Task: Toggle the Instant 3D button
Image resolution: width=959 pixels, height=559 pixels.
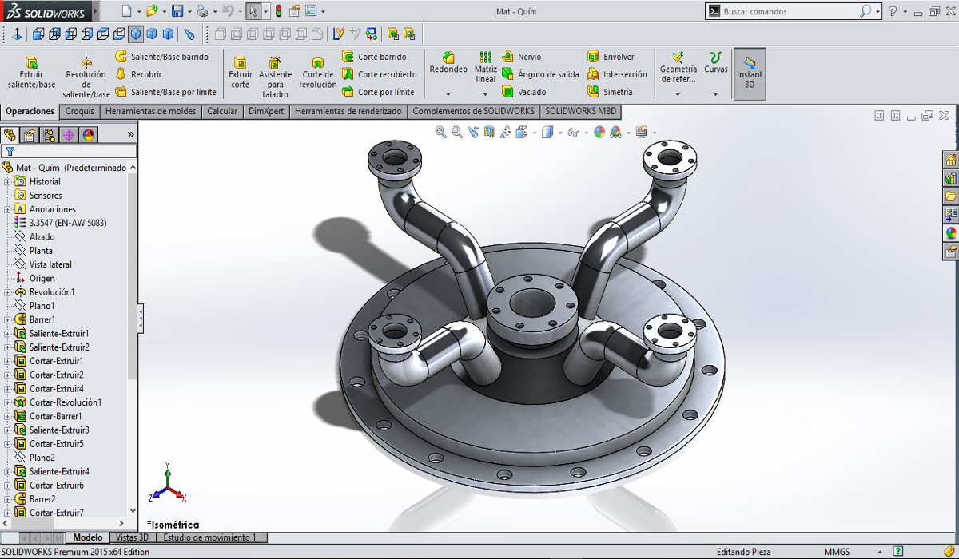Action: (750, 73)
